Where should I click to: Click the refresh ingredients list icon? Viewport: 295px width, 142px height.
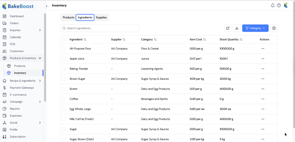pos(228,28)
